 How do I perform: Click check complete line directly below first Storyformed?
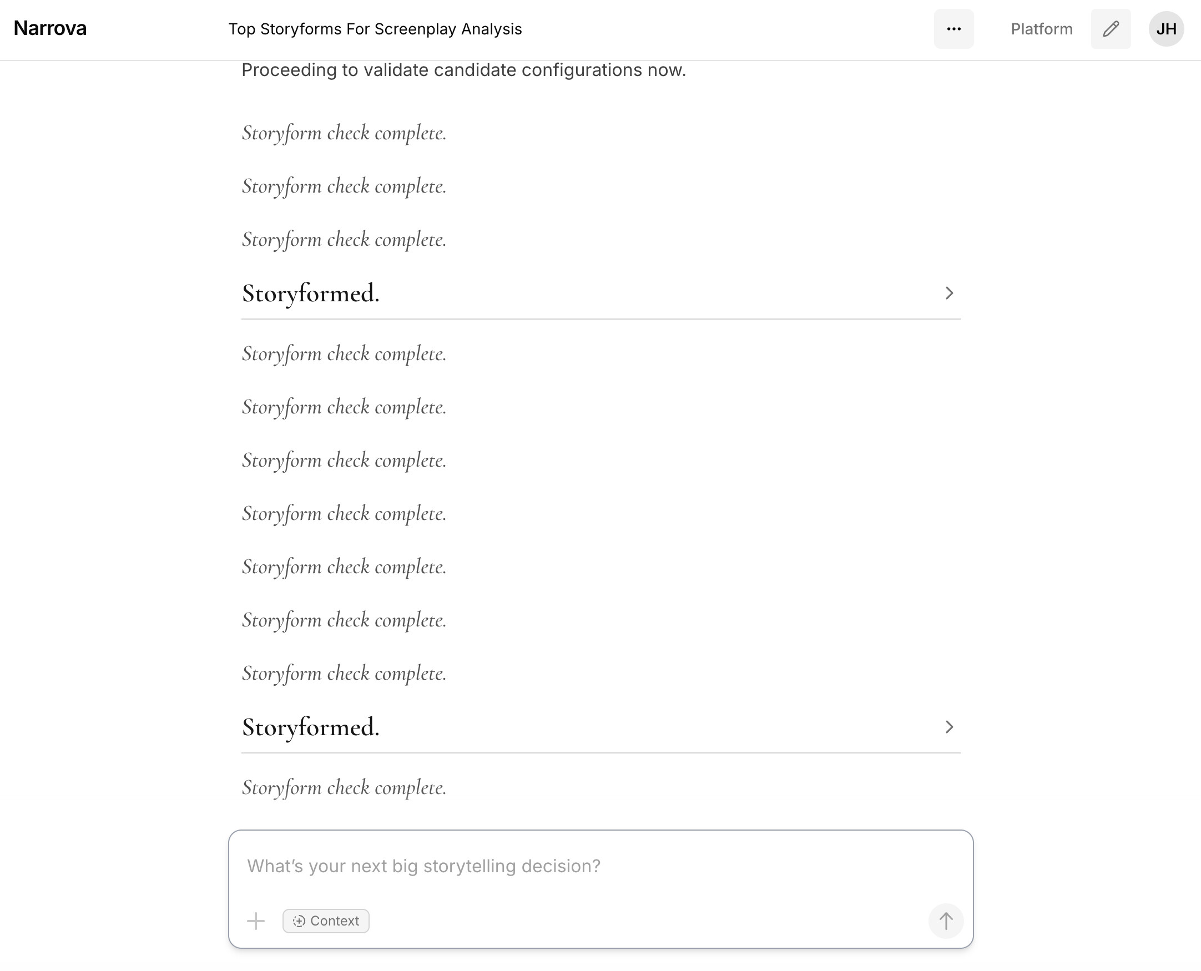[x=344, y=354]
